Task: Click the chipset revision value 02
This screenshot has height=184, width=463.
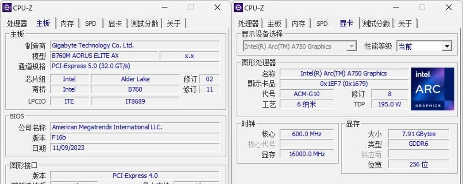Action: [x=210, y=79]
